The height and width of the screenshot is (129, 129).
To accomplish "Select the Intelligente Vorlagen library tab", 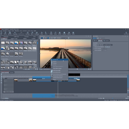I will tap(14, 38).
